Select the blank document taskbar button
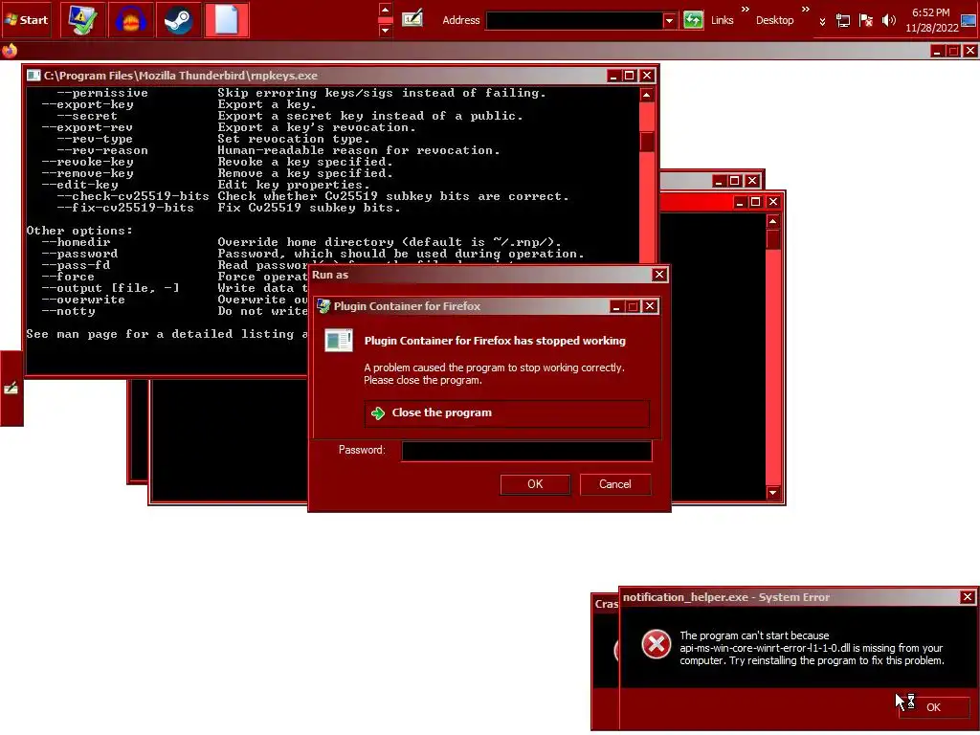 [x=226, y=19]
